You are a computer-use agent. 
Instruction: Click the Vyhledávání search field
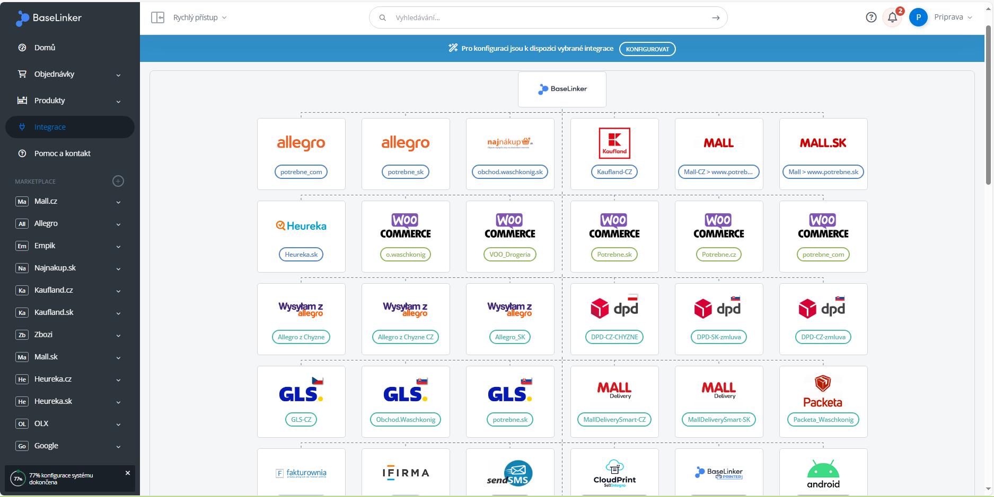click(x=548, y=17)
